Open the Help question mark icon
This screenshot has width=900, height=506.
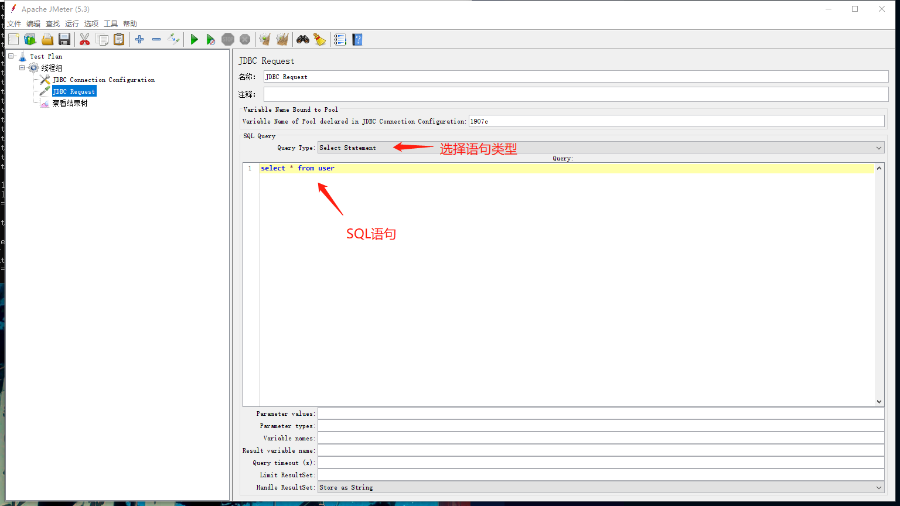357,39
